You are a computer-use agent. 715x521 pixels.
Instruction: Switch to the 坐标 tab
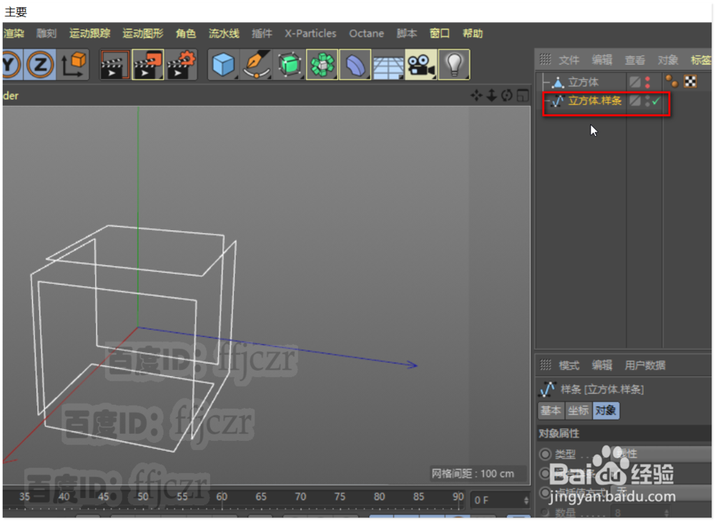578,411
